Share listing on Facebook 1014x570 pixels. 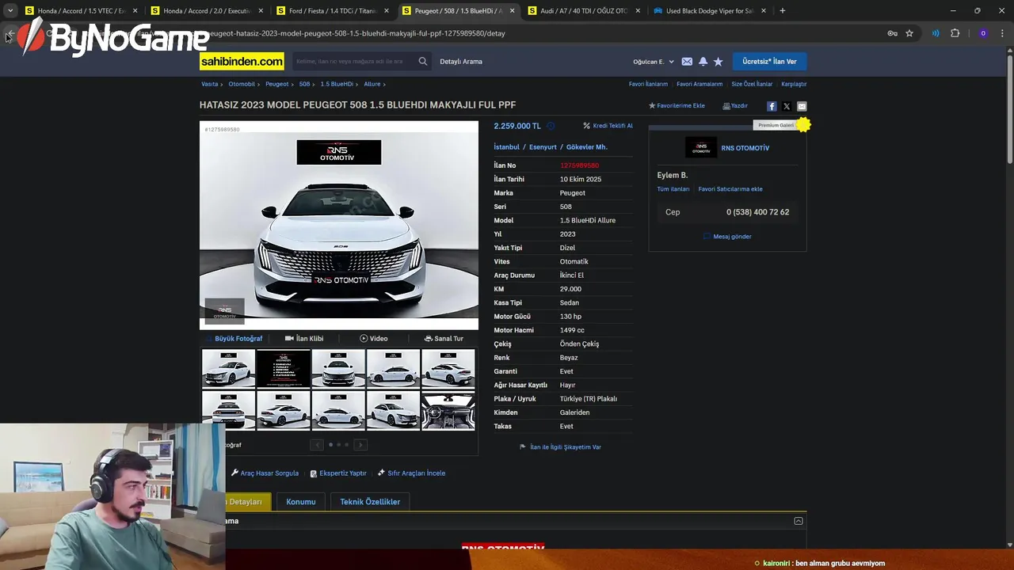click(772, 106)
